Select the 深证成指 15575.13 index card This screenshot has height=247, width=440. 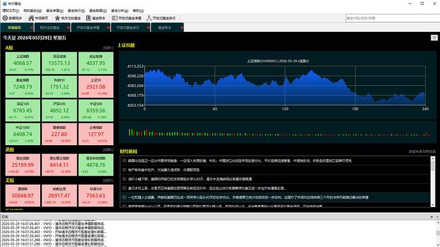[59, 63]
